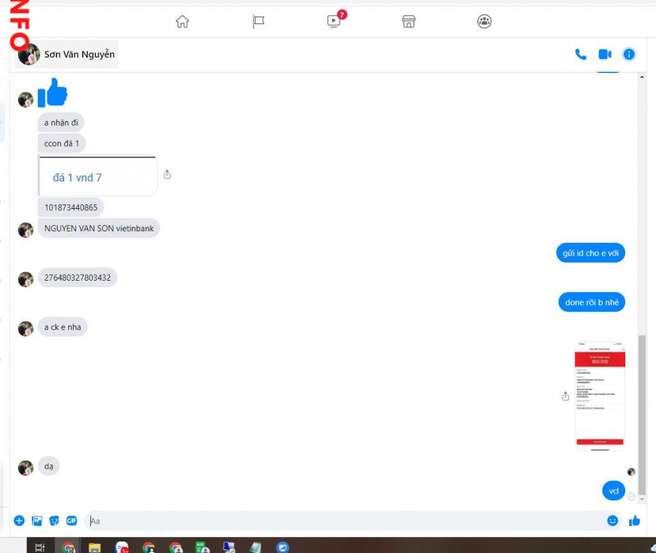Share the 'đá 1 vnd 7' link attachment
The height and width of the screenshot is (553, 656).
167,174
